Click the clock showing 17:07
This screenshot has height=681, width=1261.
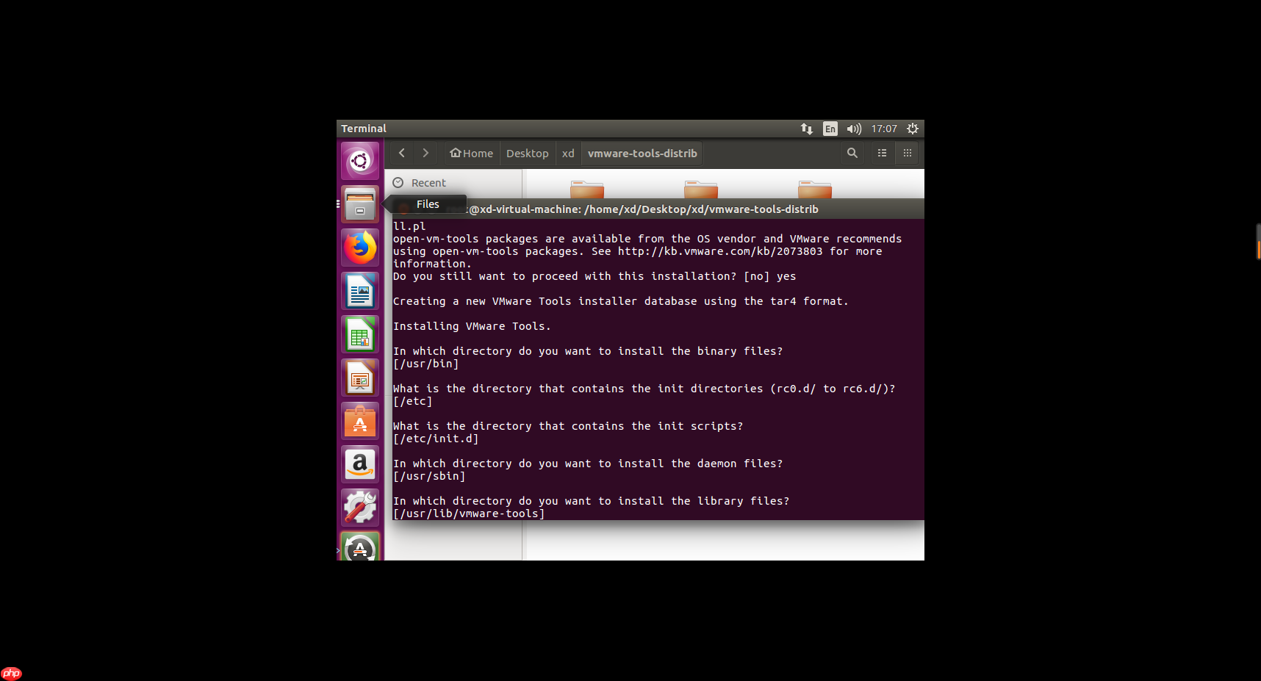(884, 129)
